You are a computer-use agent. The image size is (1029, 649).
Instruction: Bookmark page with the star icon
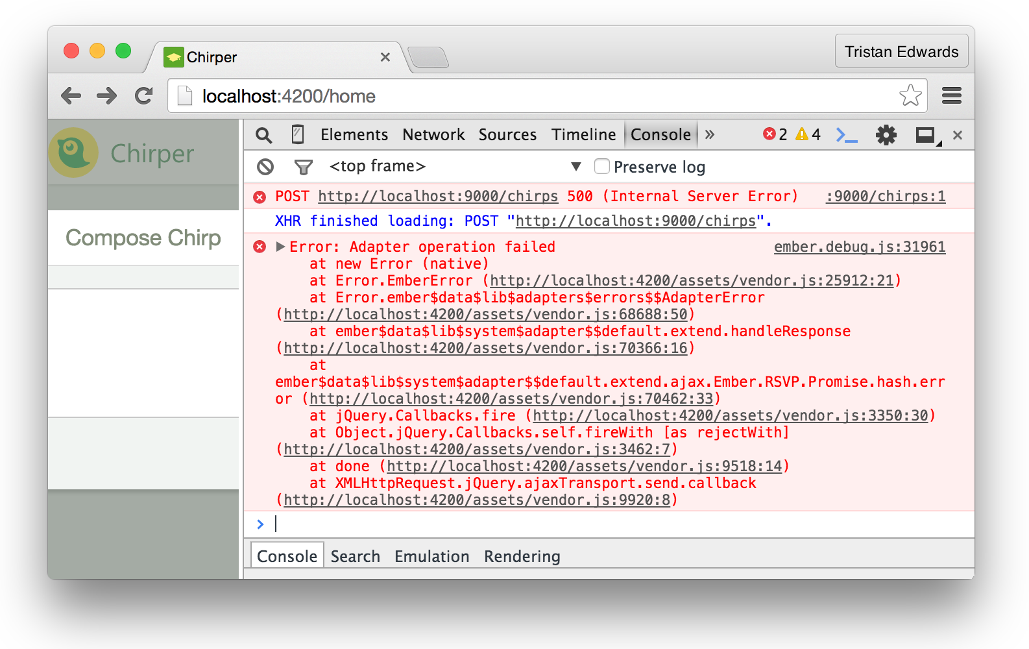910,96
